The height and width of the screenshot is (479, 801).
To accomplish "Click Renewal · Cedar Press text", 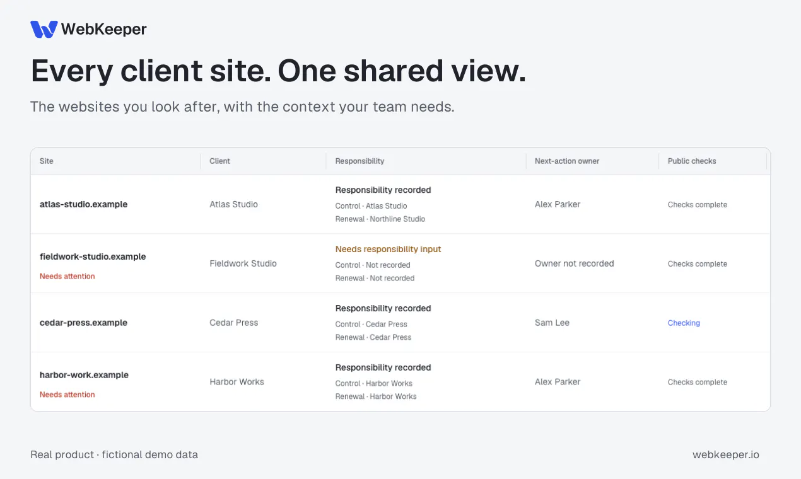I will click(373, 337).
